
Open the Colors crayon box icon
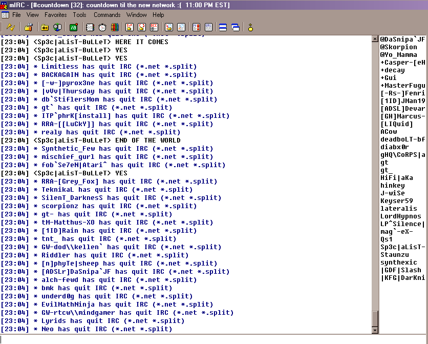coord(115,27)
